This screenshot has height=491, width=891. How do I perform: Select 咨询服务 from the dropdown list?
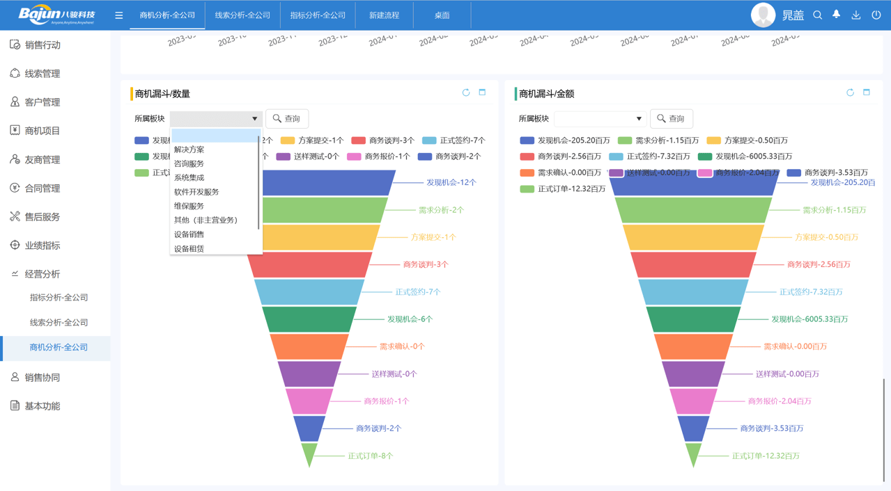click(189, 163)
